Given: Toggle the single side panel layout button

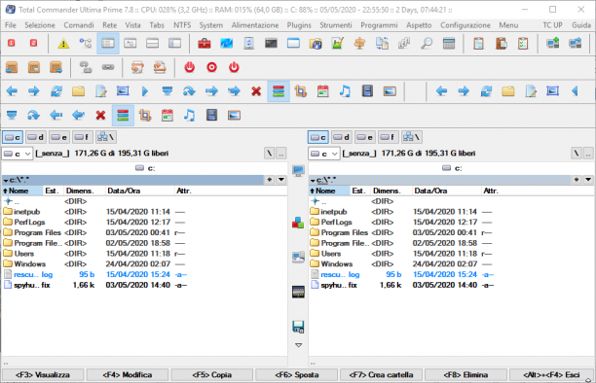Looking at the screenshot, I should pos(174,44).
